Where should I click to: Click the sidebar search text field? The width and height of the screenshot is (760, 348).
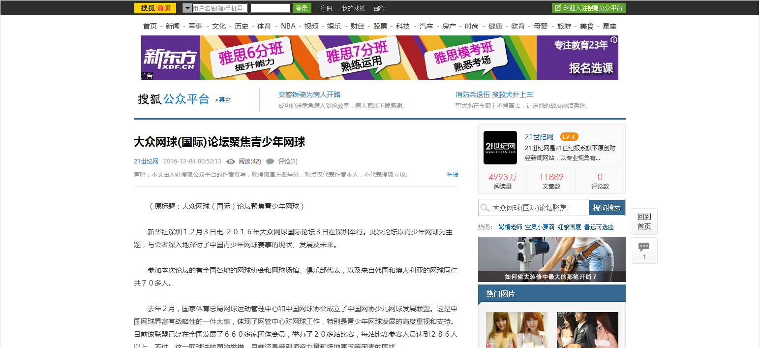tap(534, 208)
